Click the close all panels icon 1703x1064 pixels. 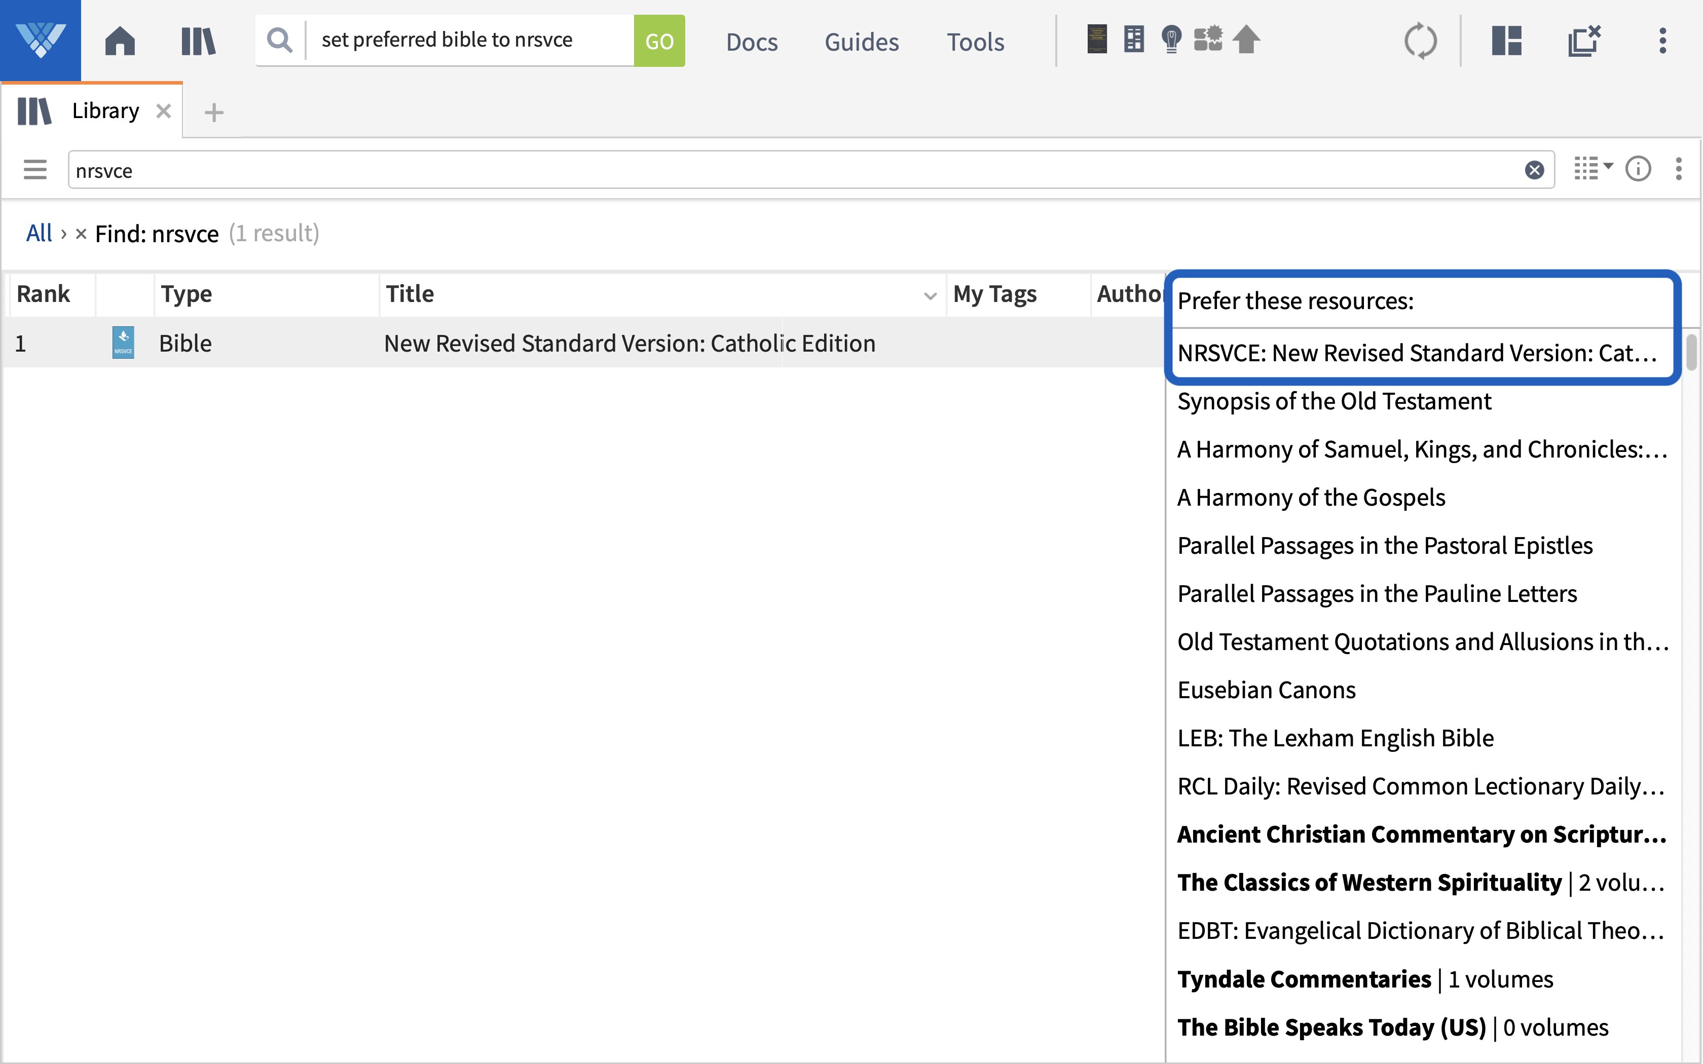(x=1584, y=41)
